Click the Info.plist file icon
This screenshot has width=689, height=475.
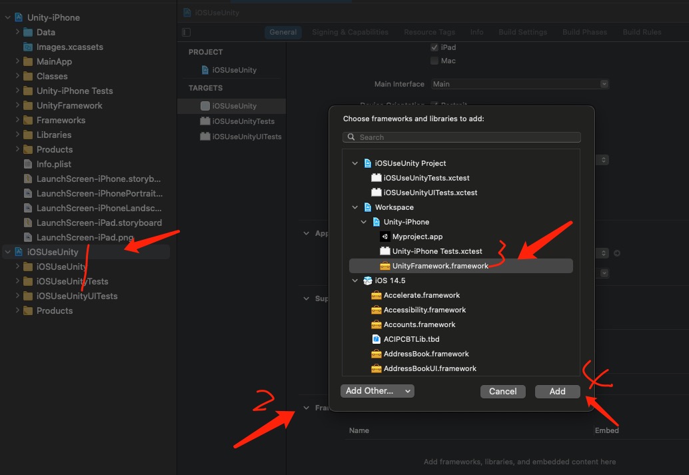[28, 164]
